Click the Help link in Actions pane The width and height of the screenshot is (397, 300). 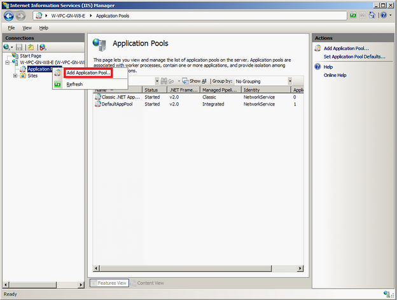click(x=328, y=67)
